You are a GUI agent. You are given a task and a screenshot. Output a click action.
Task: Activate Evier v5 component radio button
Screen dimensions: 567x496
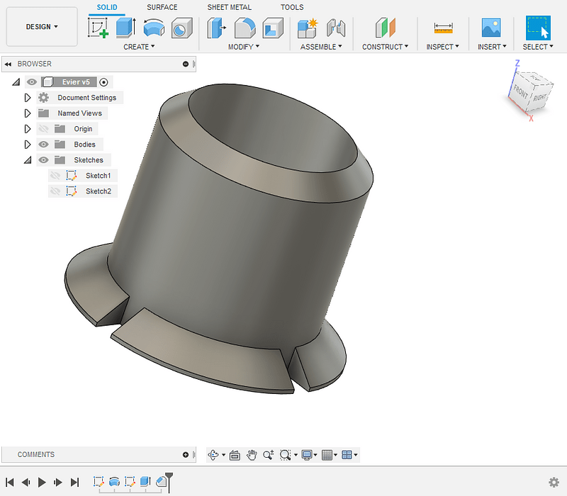pos(103,82)
